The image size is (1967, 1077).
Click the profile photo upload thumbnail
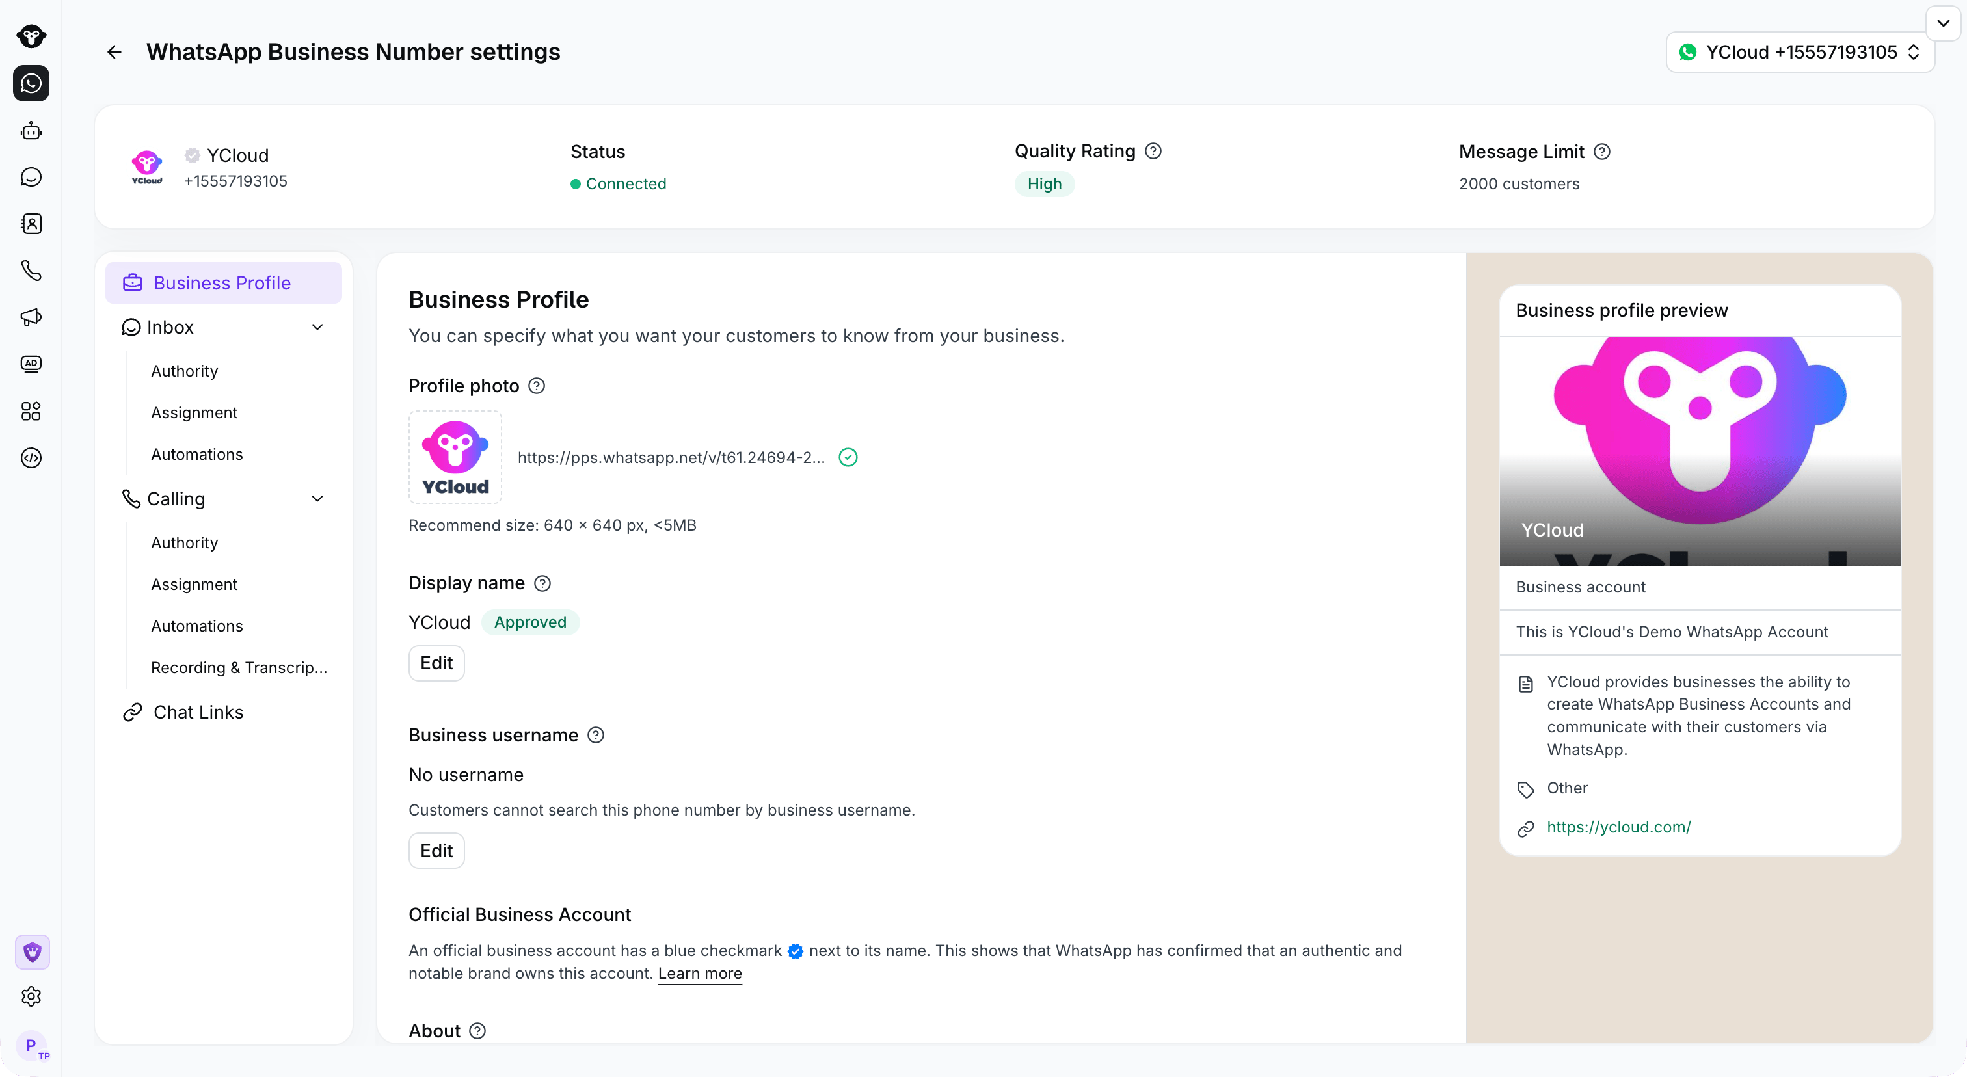pos(455,457)
